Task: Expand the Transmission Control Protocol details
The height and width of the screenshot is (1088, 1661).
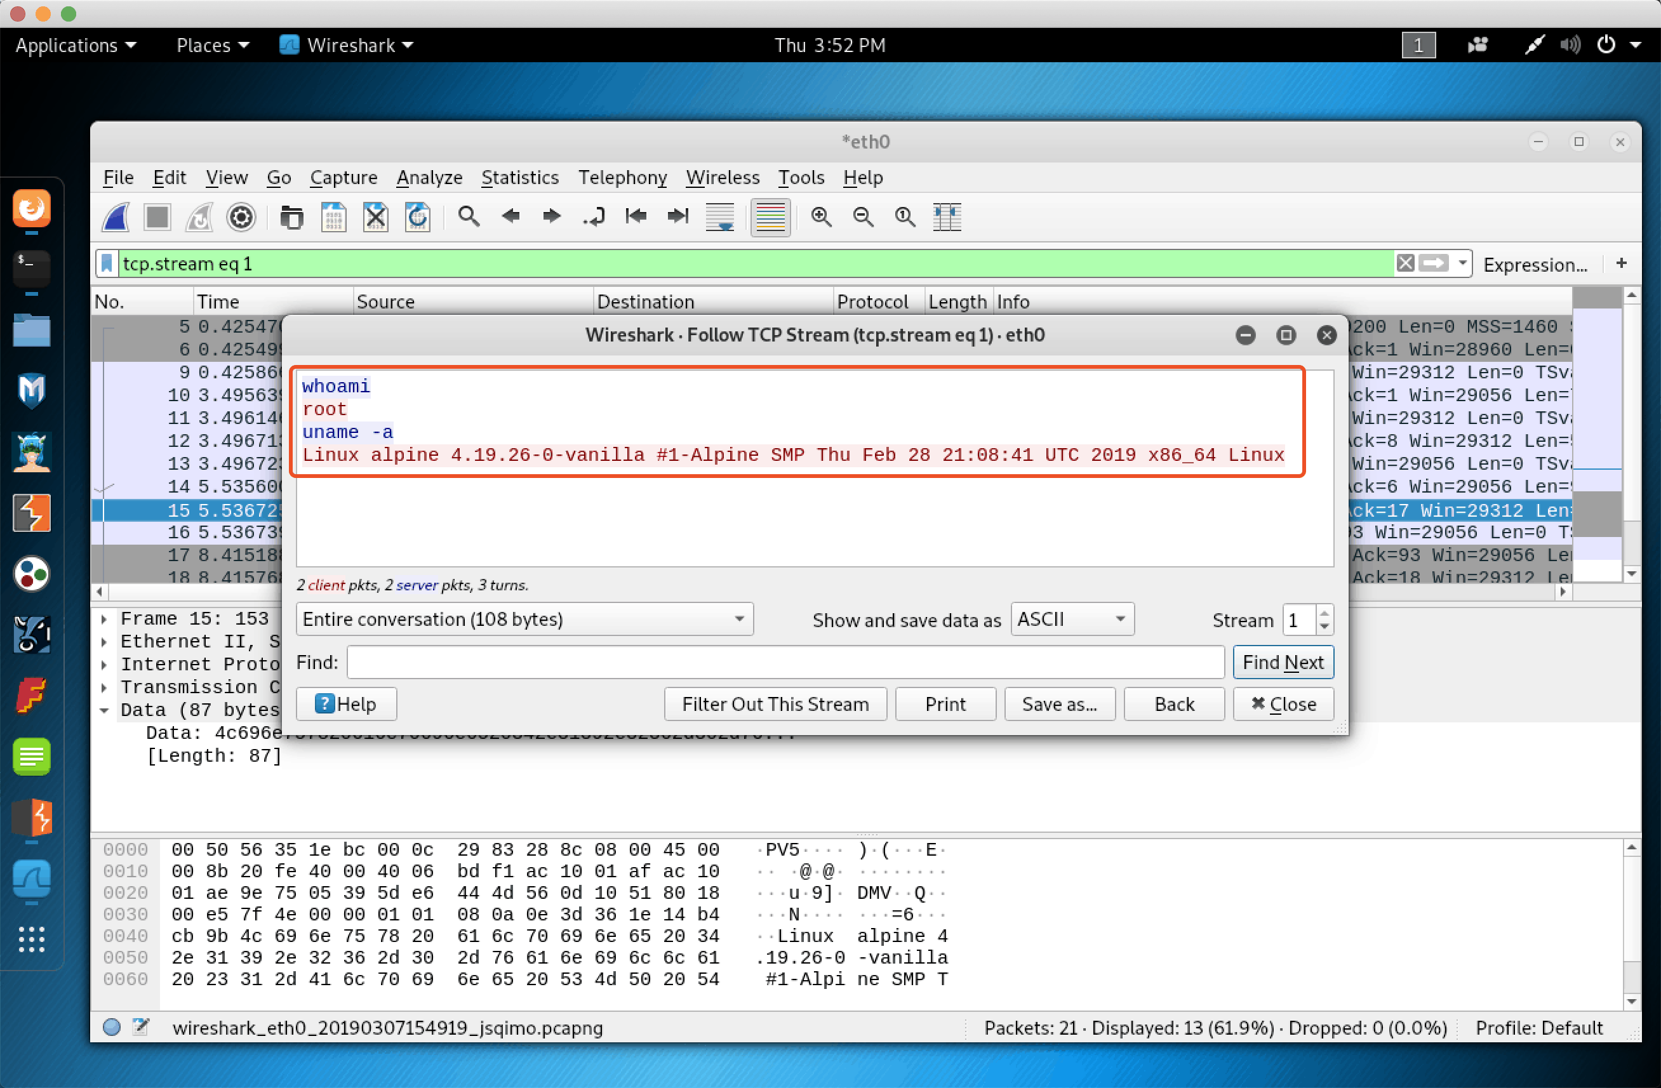Action: tap(105, 687)
